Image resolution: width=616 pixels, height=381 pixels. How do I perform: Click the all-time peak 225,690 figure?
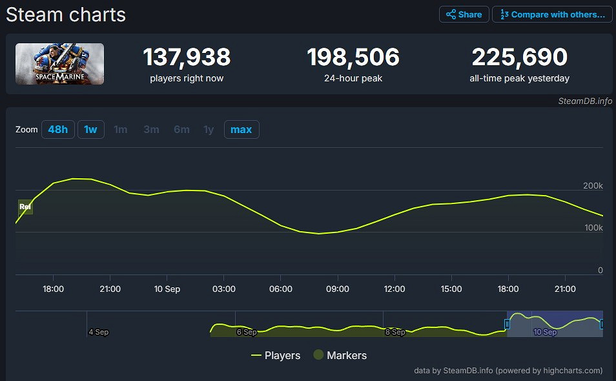(519, 57)
